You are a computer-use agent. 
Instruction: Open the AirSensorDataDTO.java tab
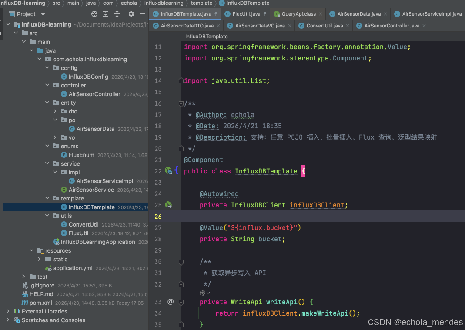click(x=187, y=26)
